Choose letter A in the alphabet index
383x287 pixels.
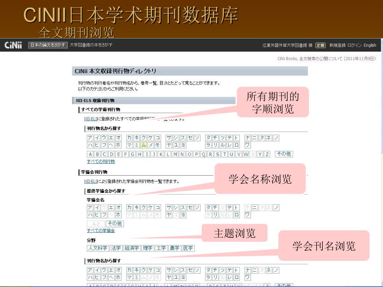tap(90, 154)
